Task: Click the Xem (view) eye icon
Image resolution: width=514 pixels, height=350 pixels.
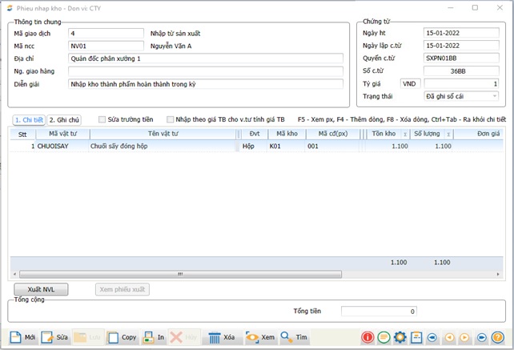Action: click(252, 337)
